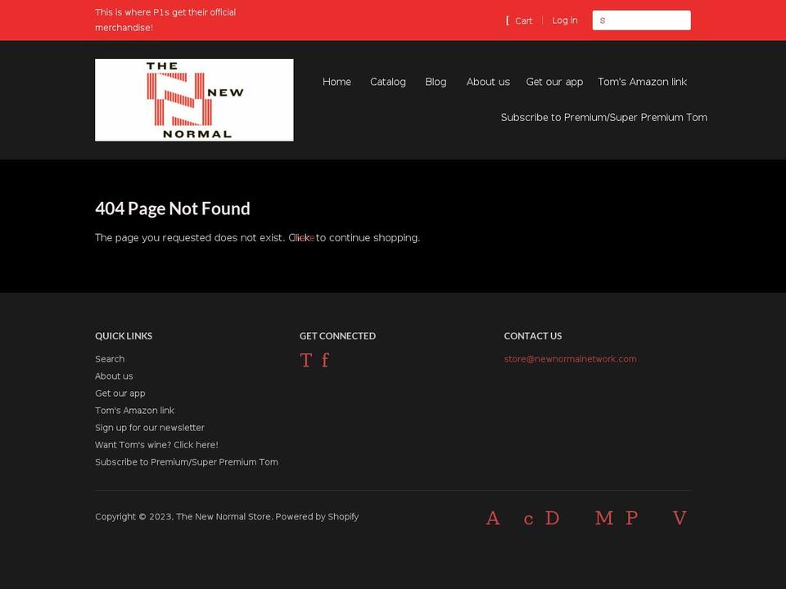Open Tom's Amazon link in navigation bar
The height and width of the screenshot is (589, 786).
(x=642, y=82)
